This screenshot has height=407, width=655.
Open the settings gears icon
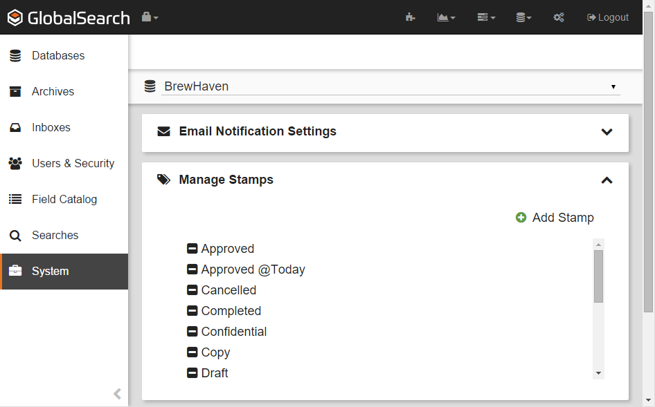[x=559, y=17]
